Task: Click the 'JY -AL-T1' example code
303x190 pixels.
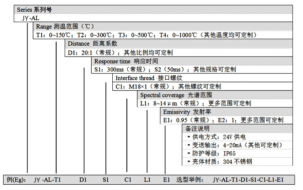Action: [x=47, y=180]
